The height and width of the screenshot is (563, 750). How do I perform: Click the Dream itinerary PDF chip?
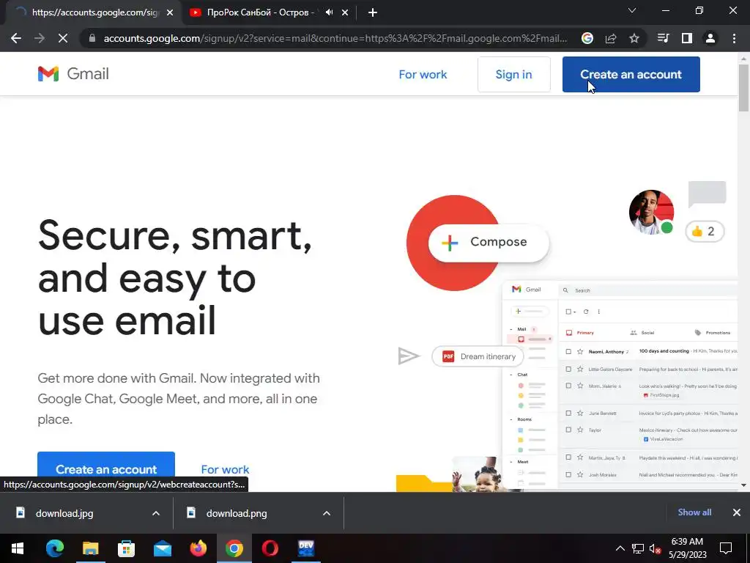pos(478,356)
